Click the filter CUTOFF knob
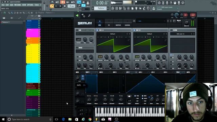The width and height of the screenshot is (217, 122). [179, 57]
